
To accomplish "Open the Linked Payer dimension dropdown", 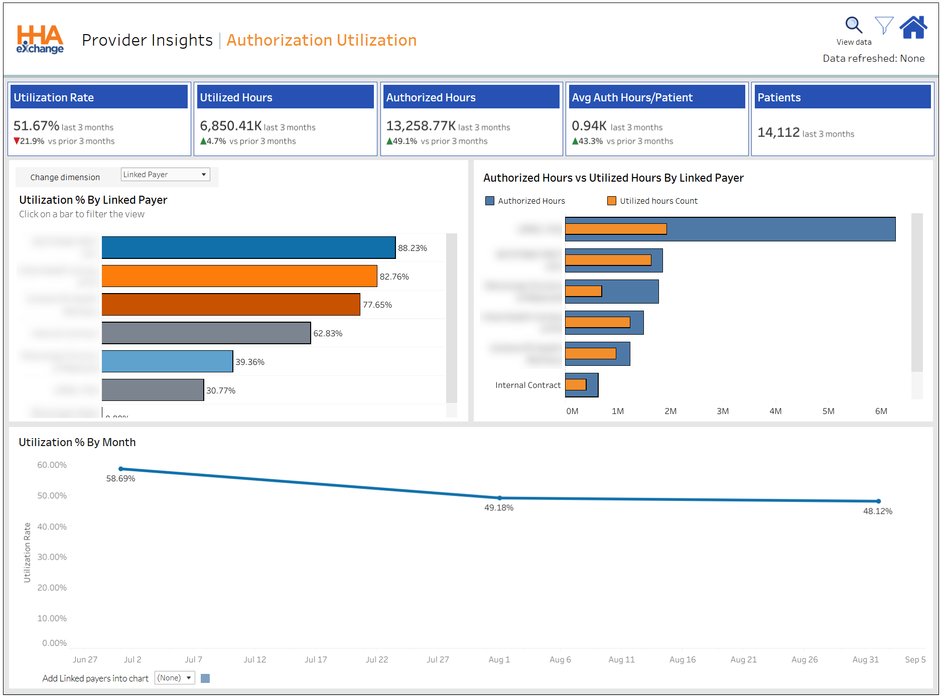I will [165, 175].
